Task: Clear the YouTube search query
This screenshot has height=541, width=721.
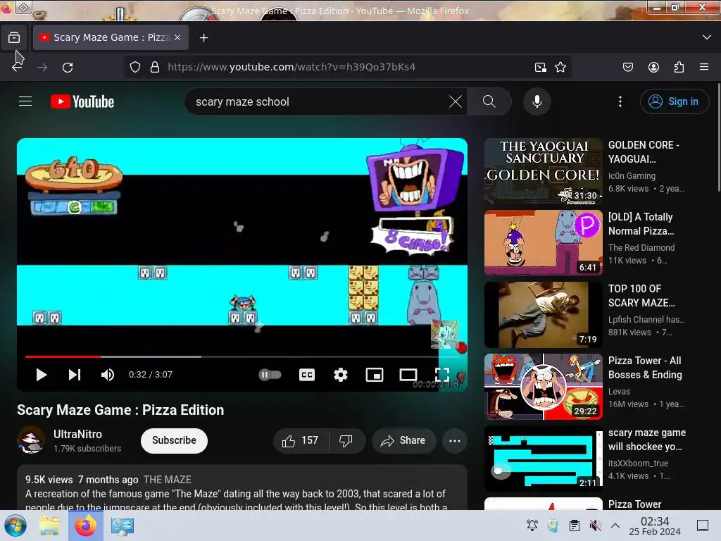Action: pyautogui.click(x=456, y=101)
